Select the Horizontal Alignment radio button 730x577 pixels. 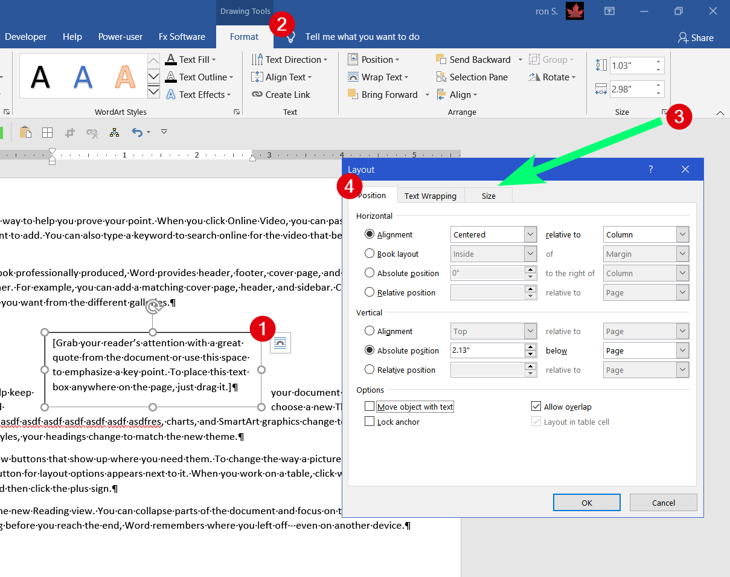tap(370, 234)
